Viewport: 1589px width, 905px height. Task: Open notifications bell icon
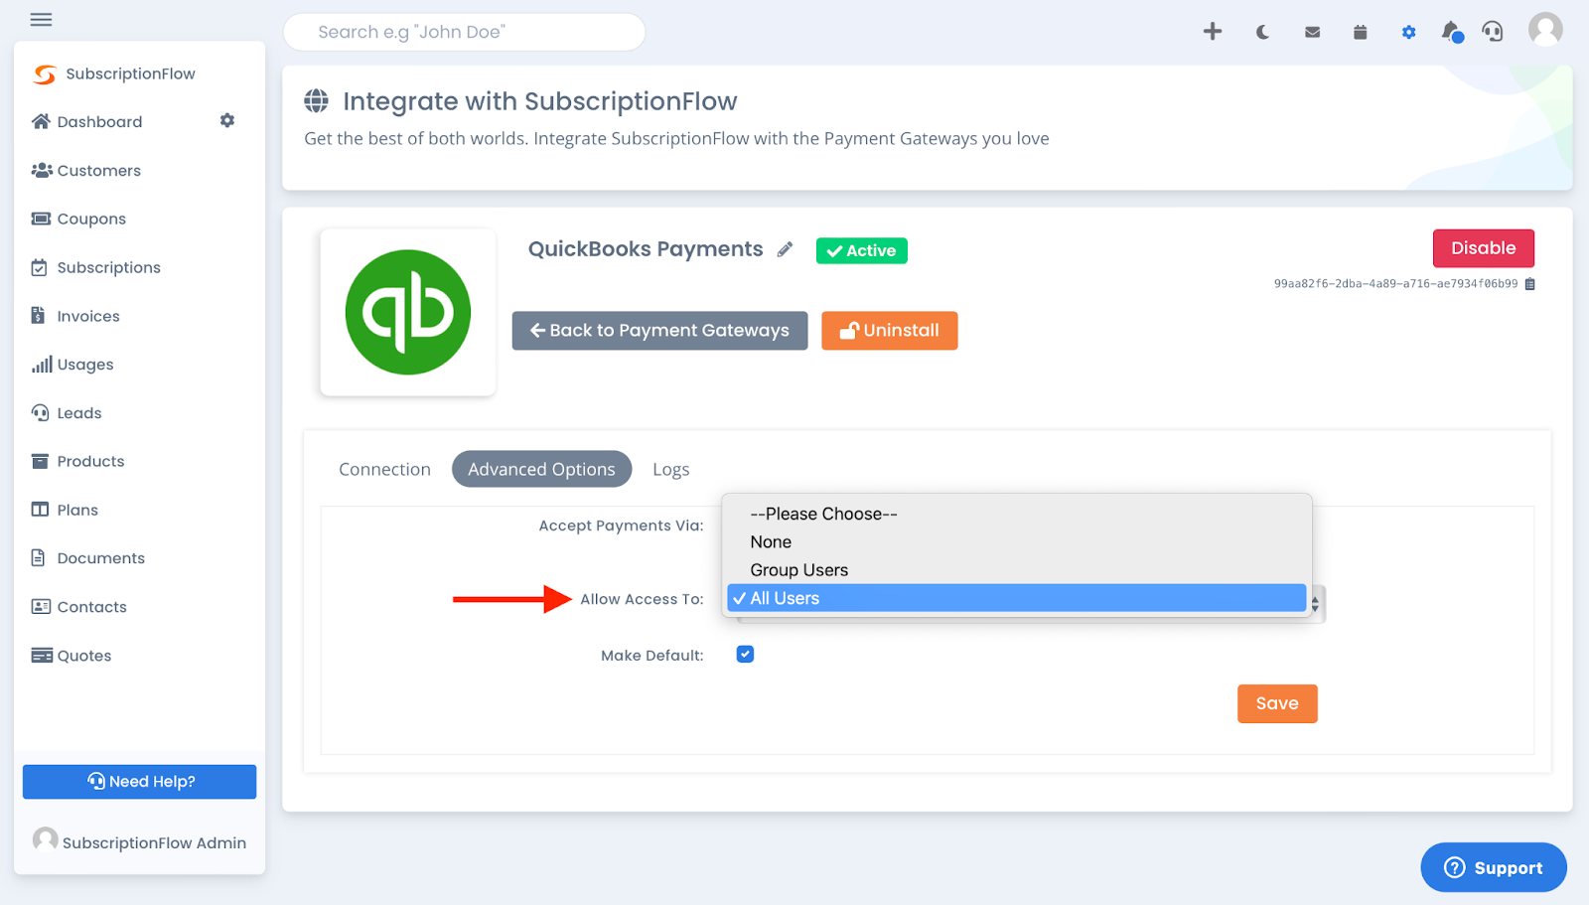[x=1451, y=32]
